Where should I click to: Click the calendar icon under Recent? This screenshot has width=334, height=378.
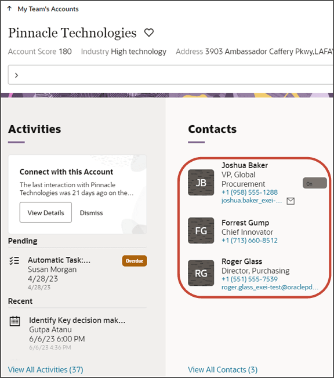point(14,321)
